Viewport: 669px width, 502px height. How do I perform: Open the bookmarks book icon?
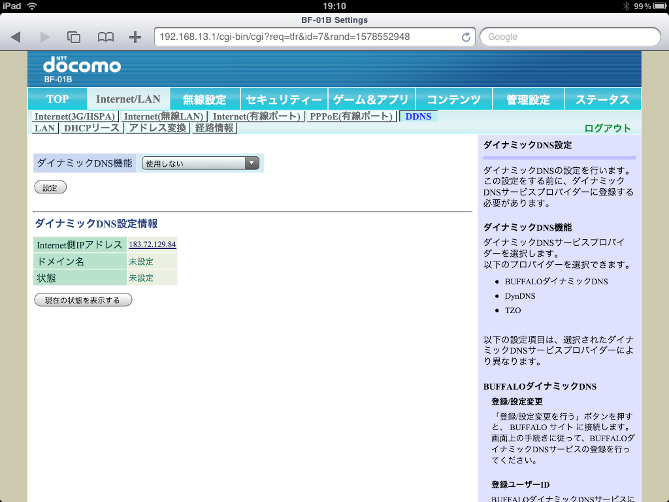pos(105,37)
